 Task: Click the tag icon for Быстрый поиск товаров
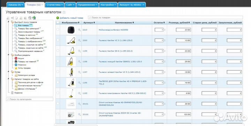[12, 22]
